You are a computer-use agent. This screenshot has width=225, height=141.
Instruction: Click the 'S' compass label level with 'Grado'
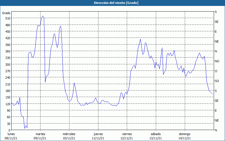(x=216, y=12)
